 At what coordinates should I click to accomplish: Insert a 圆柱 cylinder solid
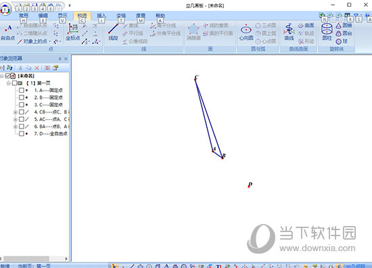click(327, 32)
